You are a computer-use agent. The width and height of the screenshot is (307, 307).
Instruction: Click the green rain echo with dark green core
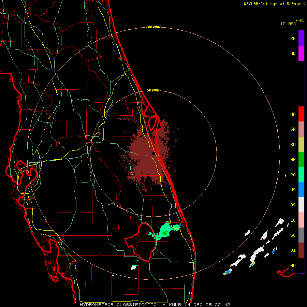click(x=164, y=231)
